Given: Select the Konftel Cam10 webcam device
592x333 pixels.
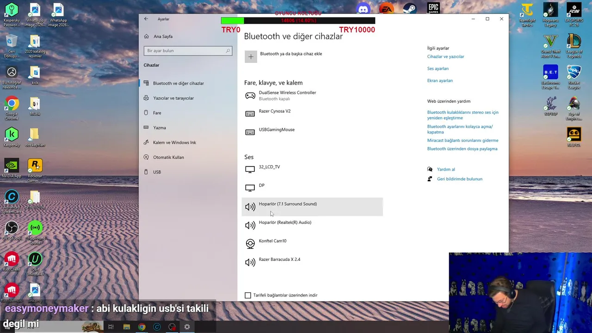Looking at the screenshot, I should coord(312,244).
